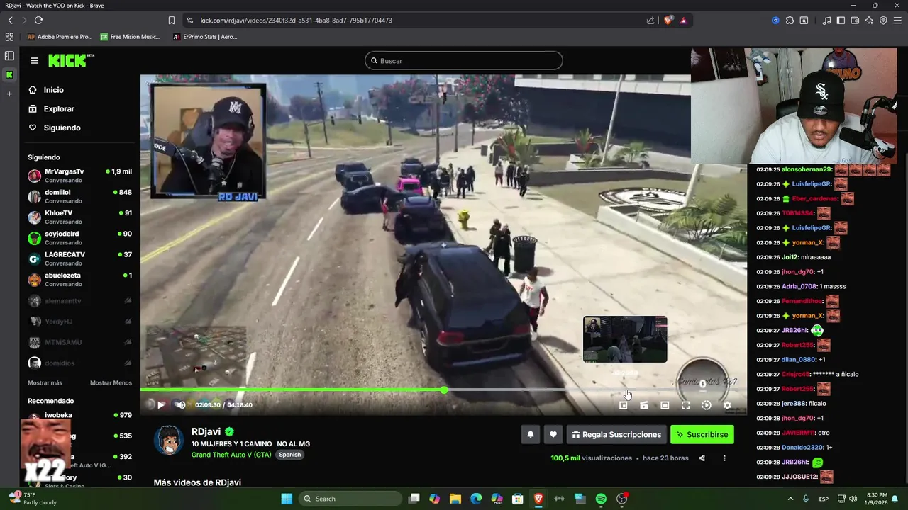
Task: Open RDjavi channel avatar
Action: 169,440
